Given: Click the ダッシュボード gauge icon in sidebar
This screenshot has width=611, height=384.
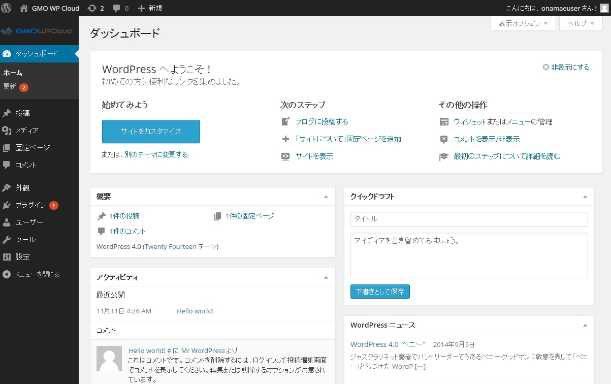Looking at the screenshot, I should [x=7, y=54].
